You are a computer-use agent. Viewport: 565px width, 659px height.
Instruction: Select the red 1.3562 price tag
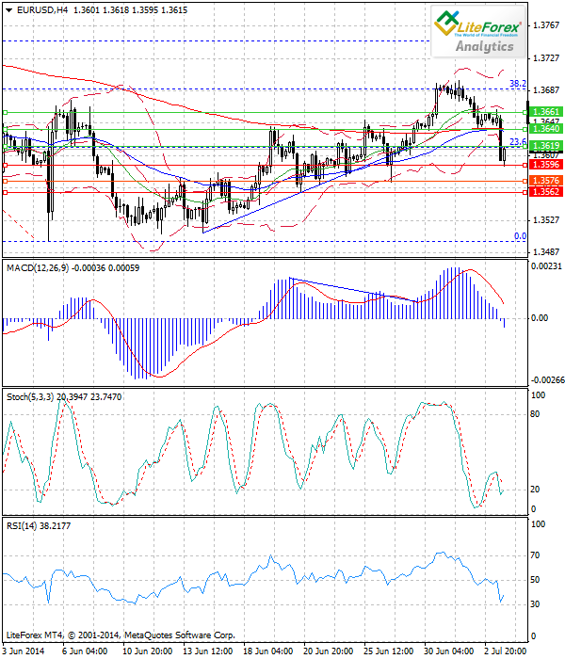pos(546,192)
